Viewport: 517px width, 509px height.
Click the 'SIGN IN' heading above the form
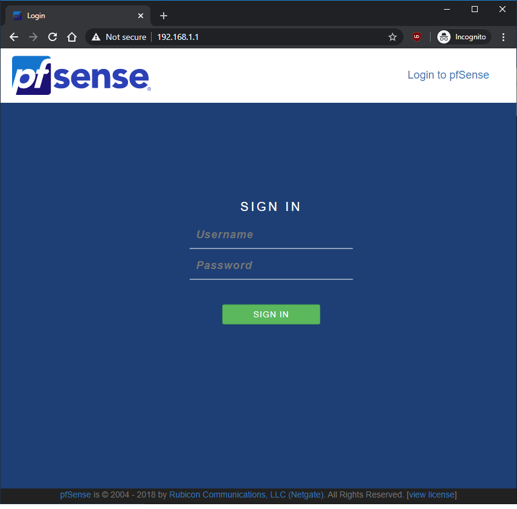point(271,207)
